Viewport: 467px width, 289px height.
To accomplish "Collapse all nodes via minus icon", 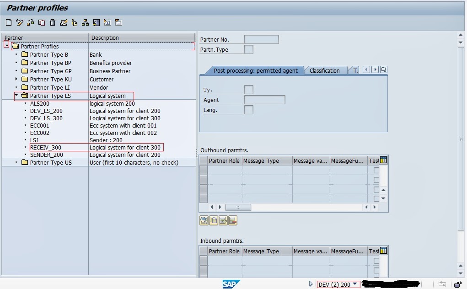I will (x=119, y=22).
